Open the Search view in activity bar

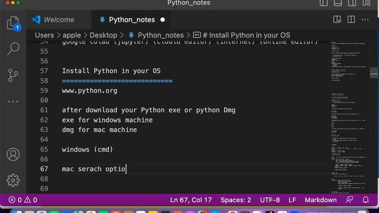click(13, 49)
